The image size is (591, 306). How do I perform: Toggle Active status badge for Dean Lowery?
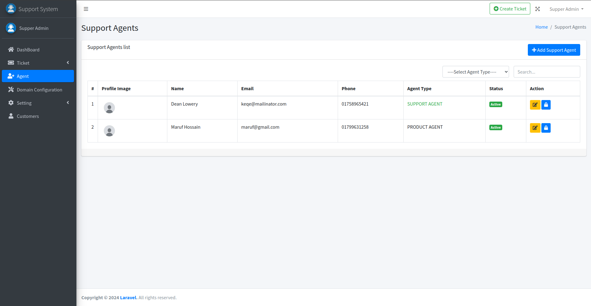pos(495,104)
